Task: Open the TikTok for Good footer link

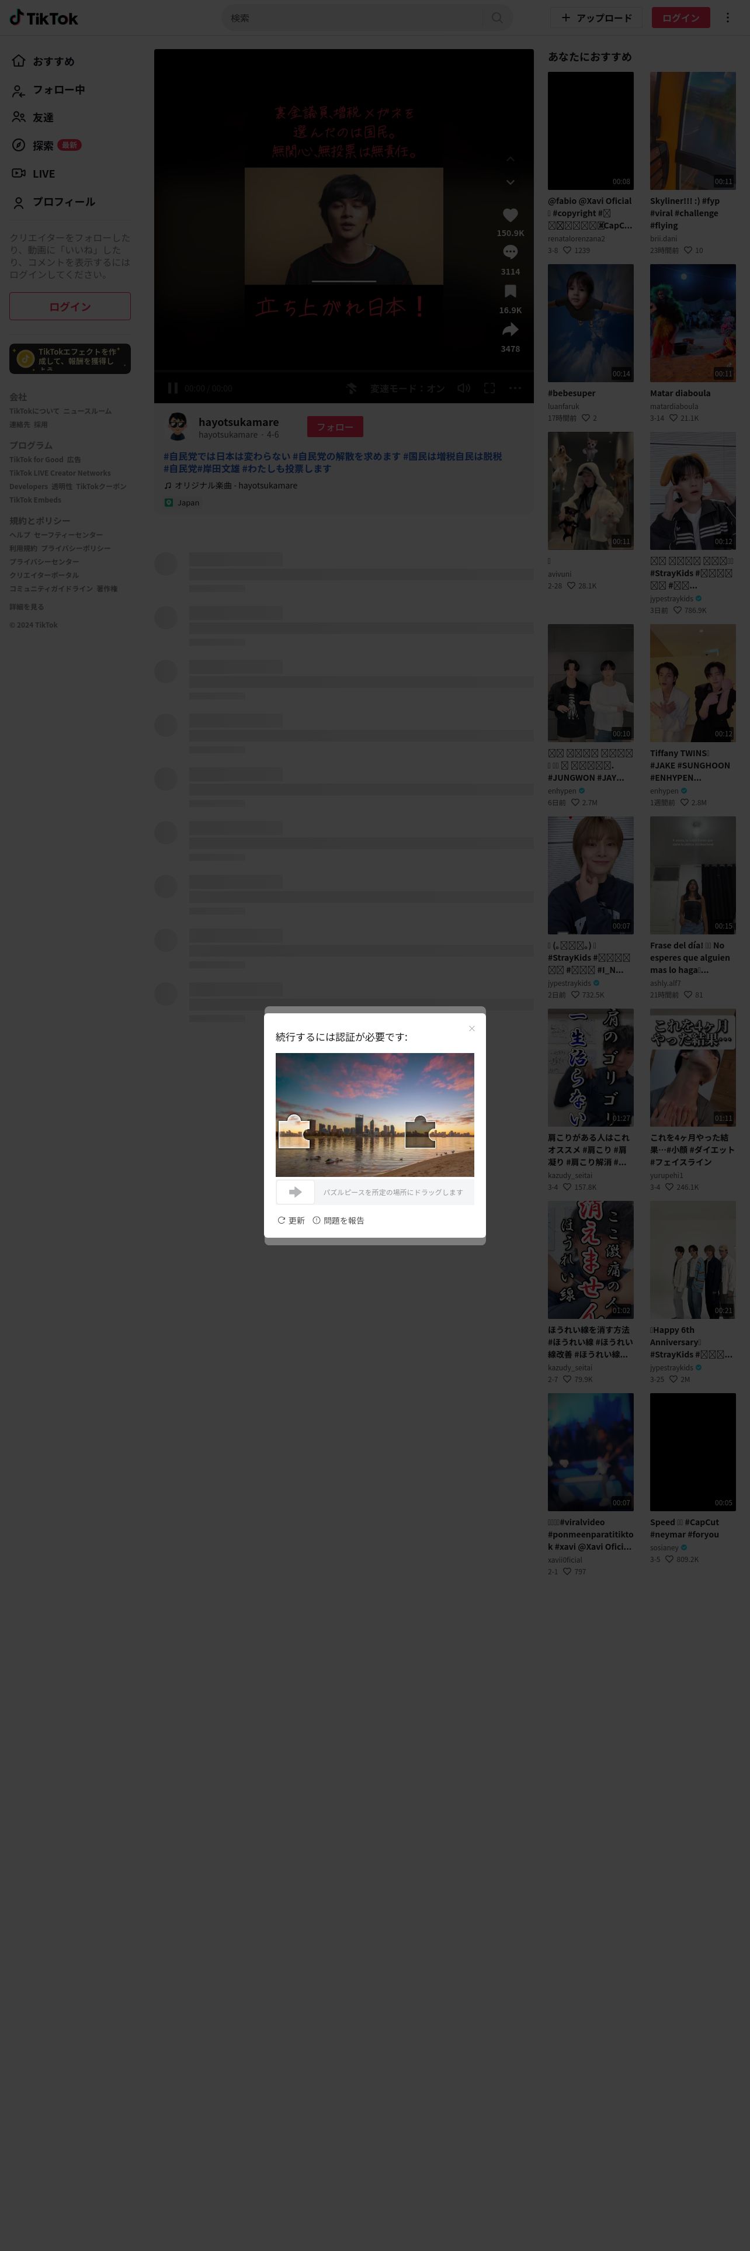Action: click(x=37, y=460)
